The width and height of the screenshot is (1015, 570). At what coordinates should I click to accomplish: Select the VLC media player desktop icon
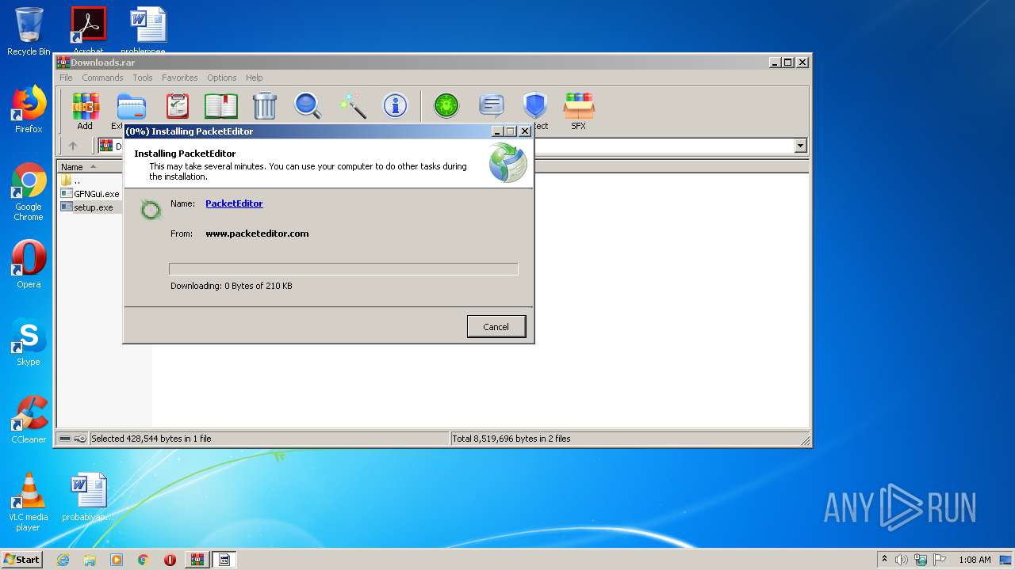29,502
